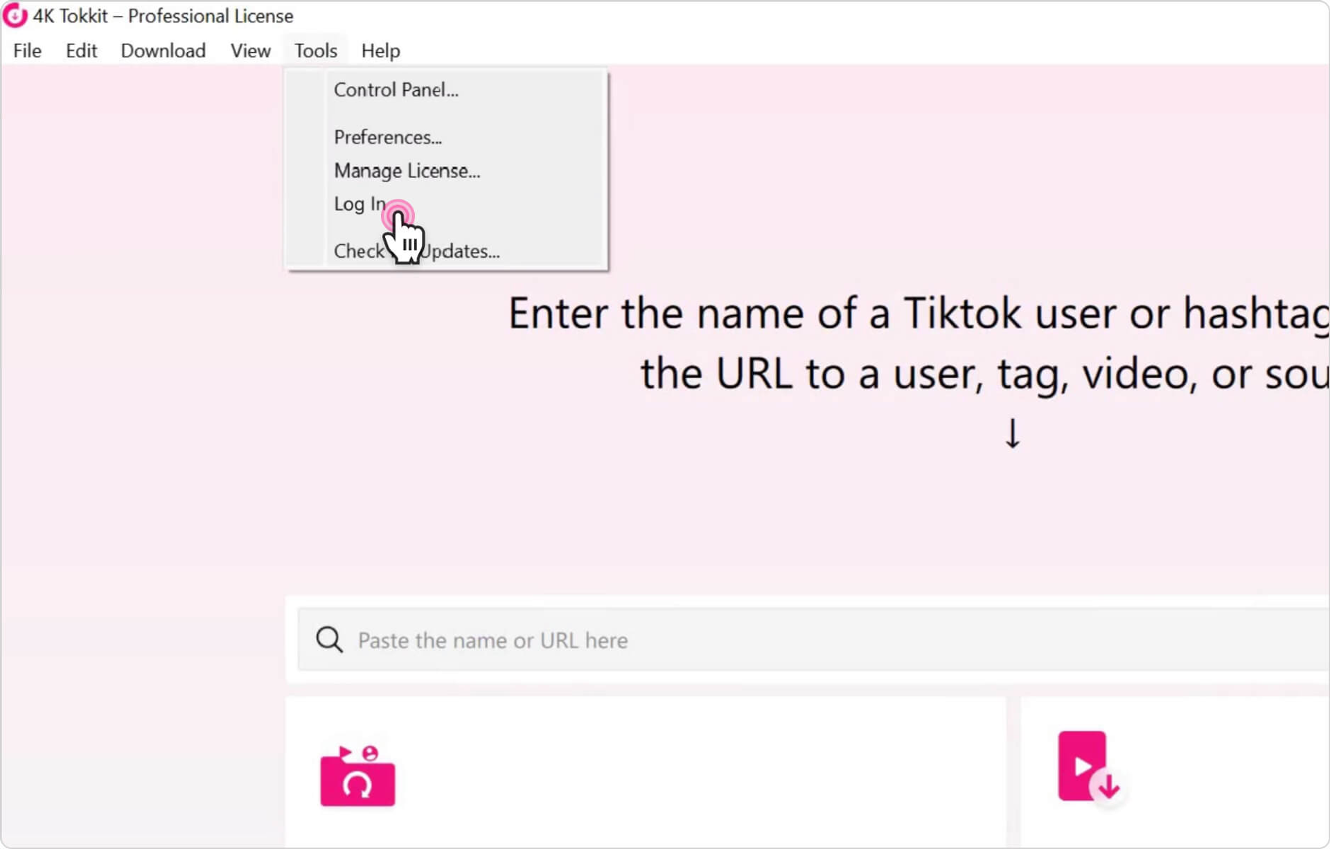
Task: Click the 4K Tokkit logo in the title bar
Action: [15, 15]
